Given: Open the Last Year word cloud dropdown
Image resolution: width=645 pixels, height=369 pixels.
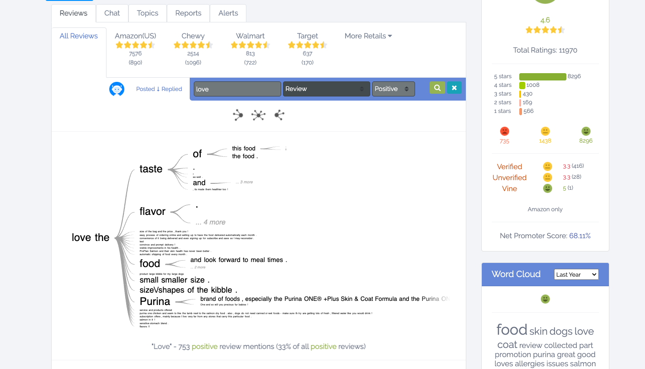Looking at the screenshot, I should point(576,274).
